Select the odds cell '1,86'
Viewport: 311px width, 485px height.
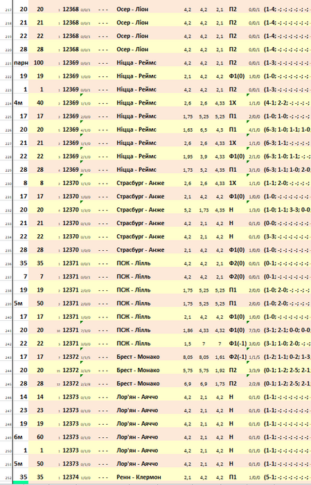pyautogui.click(x=188, y=330)
